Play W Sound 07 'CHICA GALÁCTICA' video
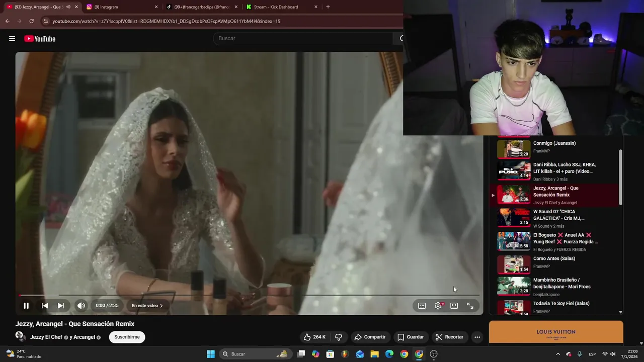This screenshot has height=362, width=644. tap(554, 218)
